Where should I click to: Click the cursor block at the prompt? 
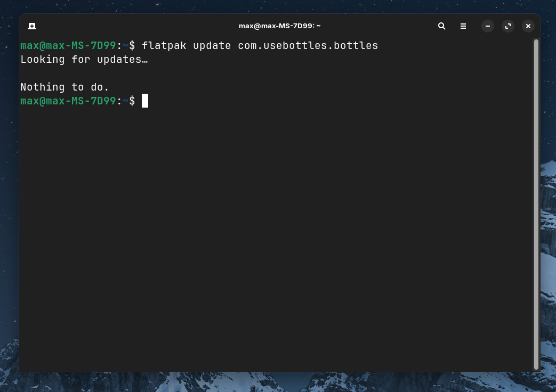pos(145,101)
